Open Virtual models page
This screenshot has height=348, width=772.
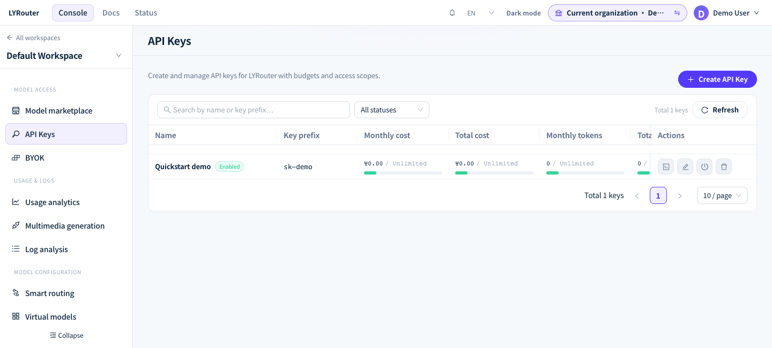tap(66, 317)
